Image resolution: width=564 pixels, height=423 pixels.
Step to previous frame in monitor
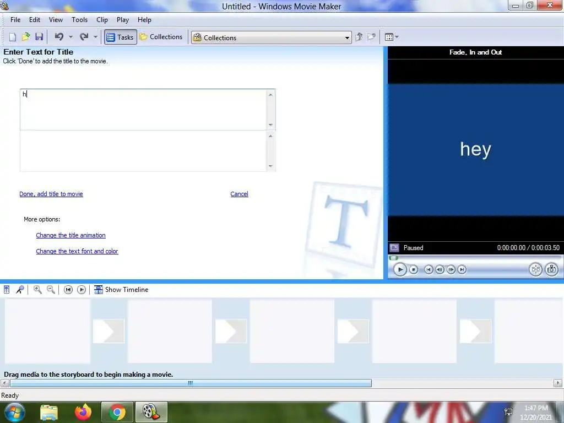click(x=440, y=269)
